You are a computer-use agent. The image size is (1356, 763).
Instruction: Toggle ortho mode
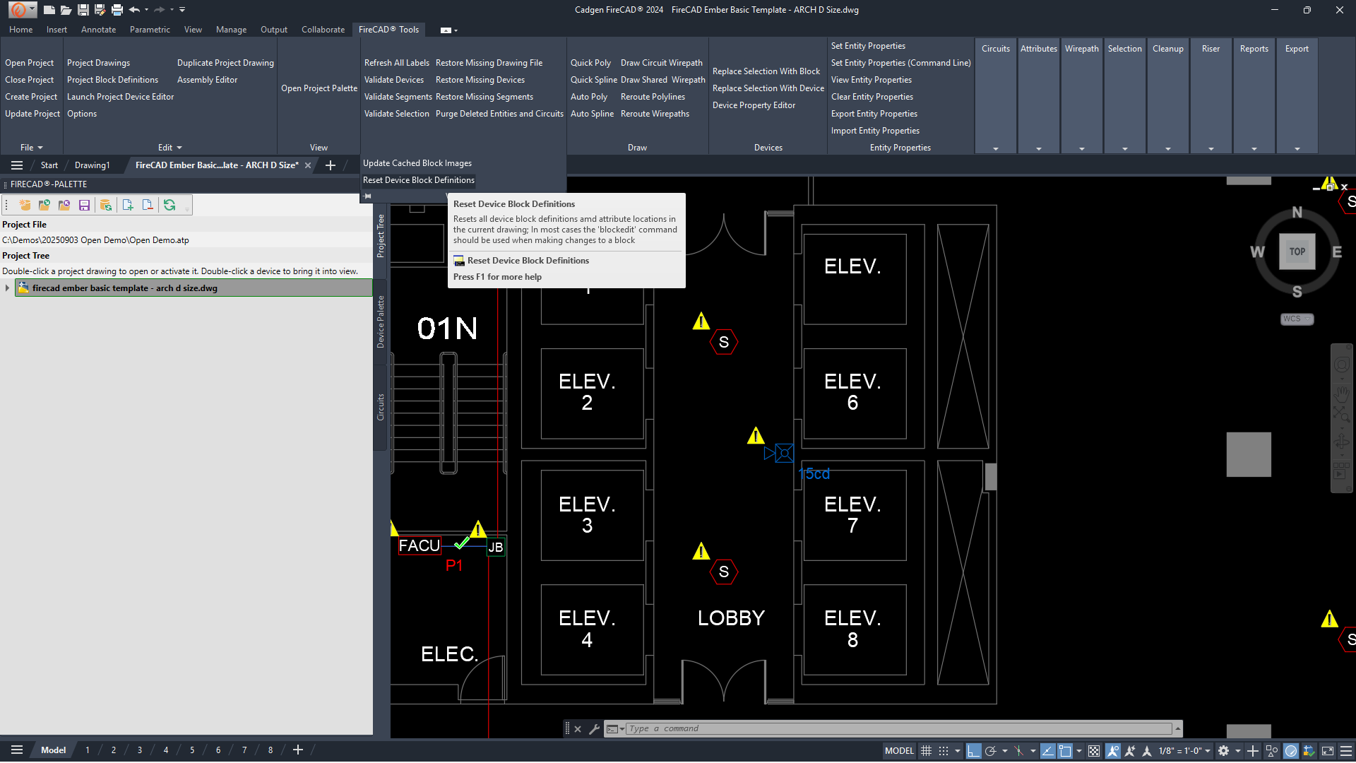tap(973, 751)
